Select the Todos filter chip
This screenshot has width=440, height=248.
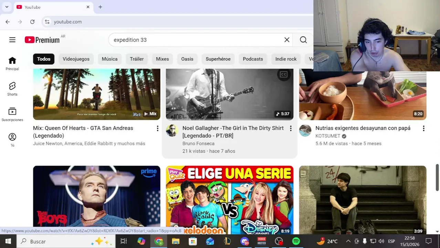44,59
